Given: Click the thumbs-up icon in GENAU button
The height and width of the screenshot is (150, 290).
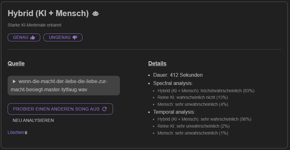Looking at the screenshot, I should tap(33, 38).
